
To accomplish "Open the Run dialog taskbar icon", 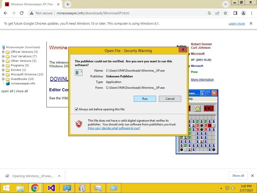I will click(114, 188).
